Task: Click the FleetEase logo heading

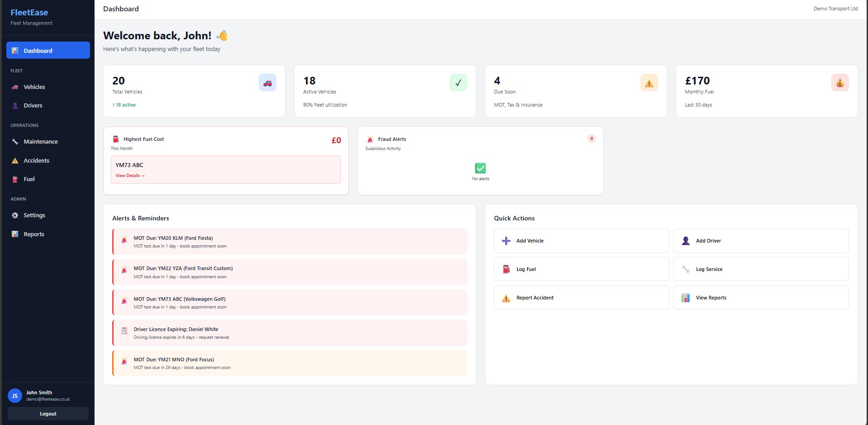Action: [29, 12]
